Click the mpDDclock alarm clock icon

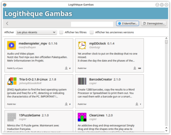pos(82,45)
